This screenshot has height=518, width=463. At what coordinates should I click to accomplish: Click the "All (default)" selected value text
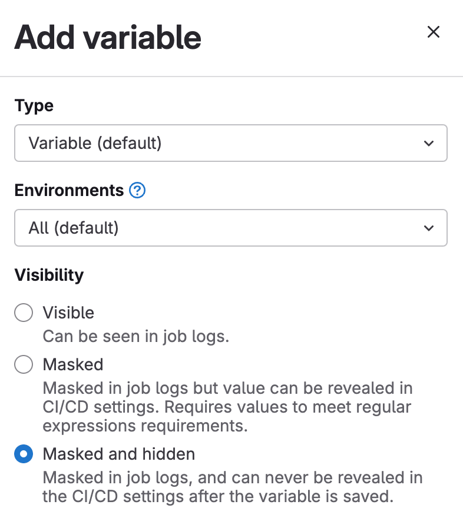pyautogui.click(x=74, y=228)
